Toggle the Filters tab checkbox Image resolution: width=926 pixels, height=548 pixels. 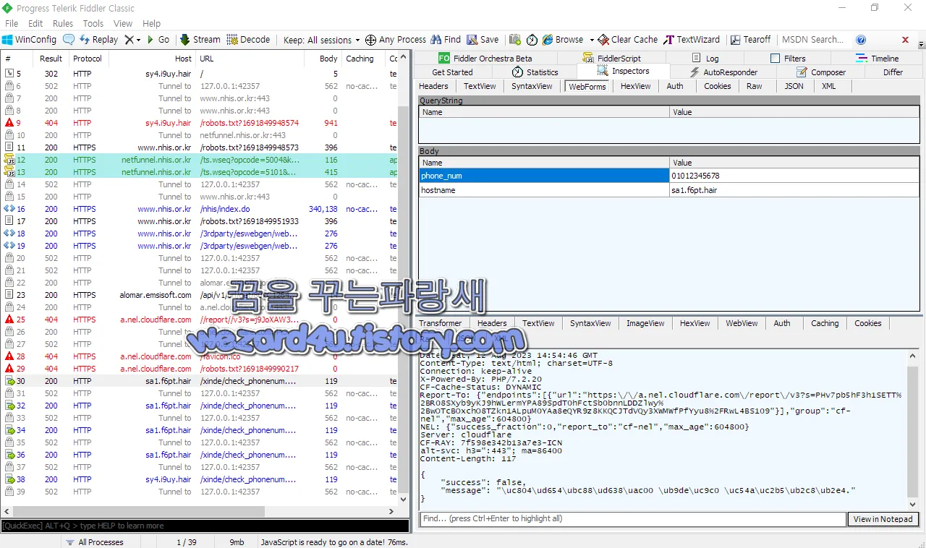click(776, 58)
